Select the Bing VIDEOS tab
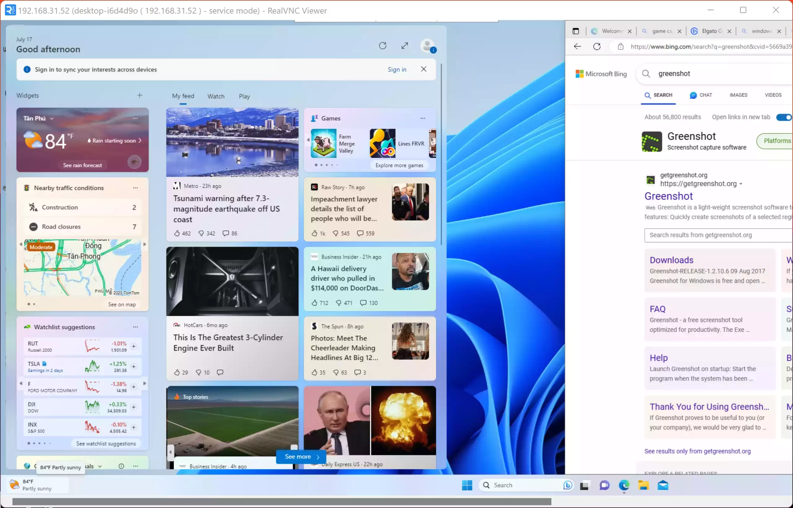793x508 pixels. pos(773,95)
